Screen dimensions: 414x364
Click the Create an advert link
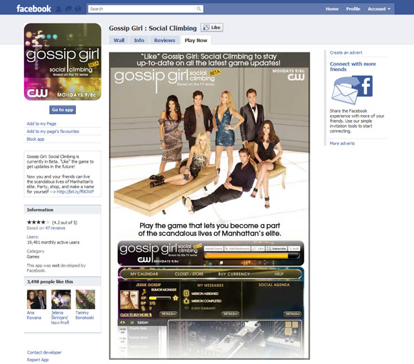point(346,53)
